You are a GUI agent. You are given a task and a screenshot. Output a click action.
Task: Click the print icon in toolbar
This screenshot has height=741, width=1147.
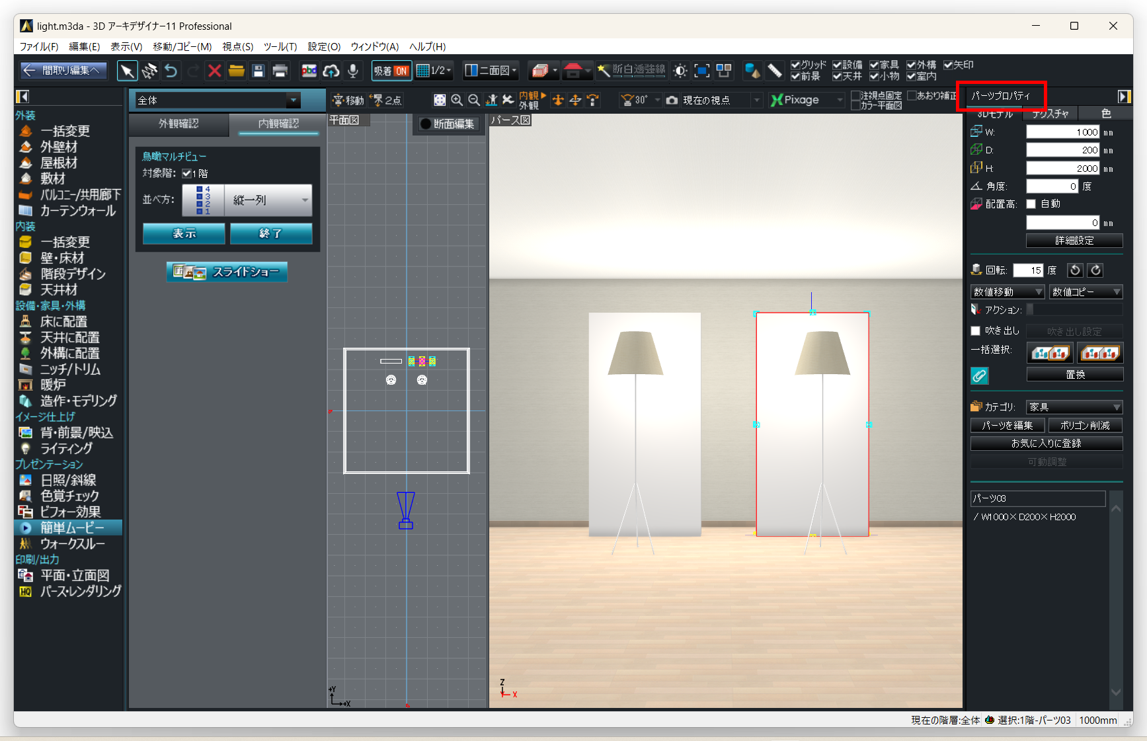coord(280,71)
